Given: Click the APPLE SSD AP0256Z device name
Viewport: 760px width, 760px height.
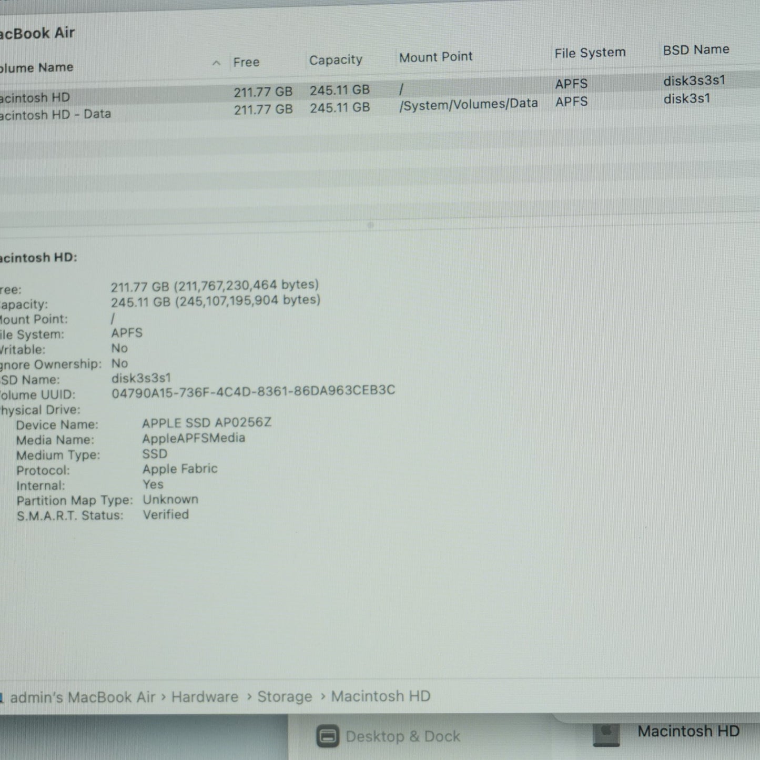Looking at the screenshot, I should tap(207, 423).
